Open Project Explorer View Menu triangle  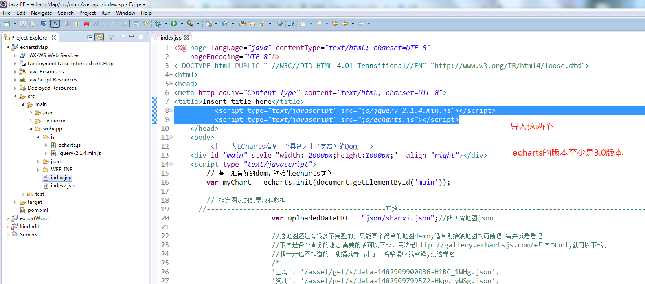(123, 36)
